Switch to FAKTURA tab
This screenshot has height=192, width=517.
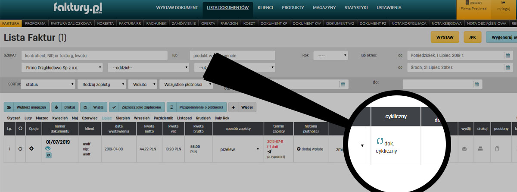(x=11, y=23)
